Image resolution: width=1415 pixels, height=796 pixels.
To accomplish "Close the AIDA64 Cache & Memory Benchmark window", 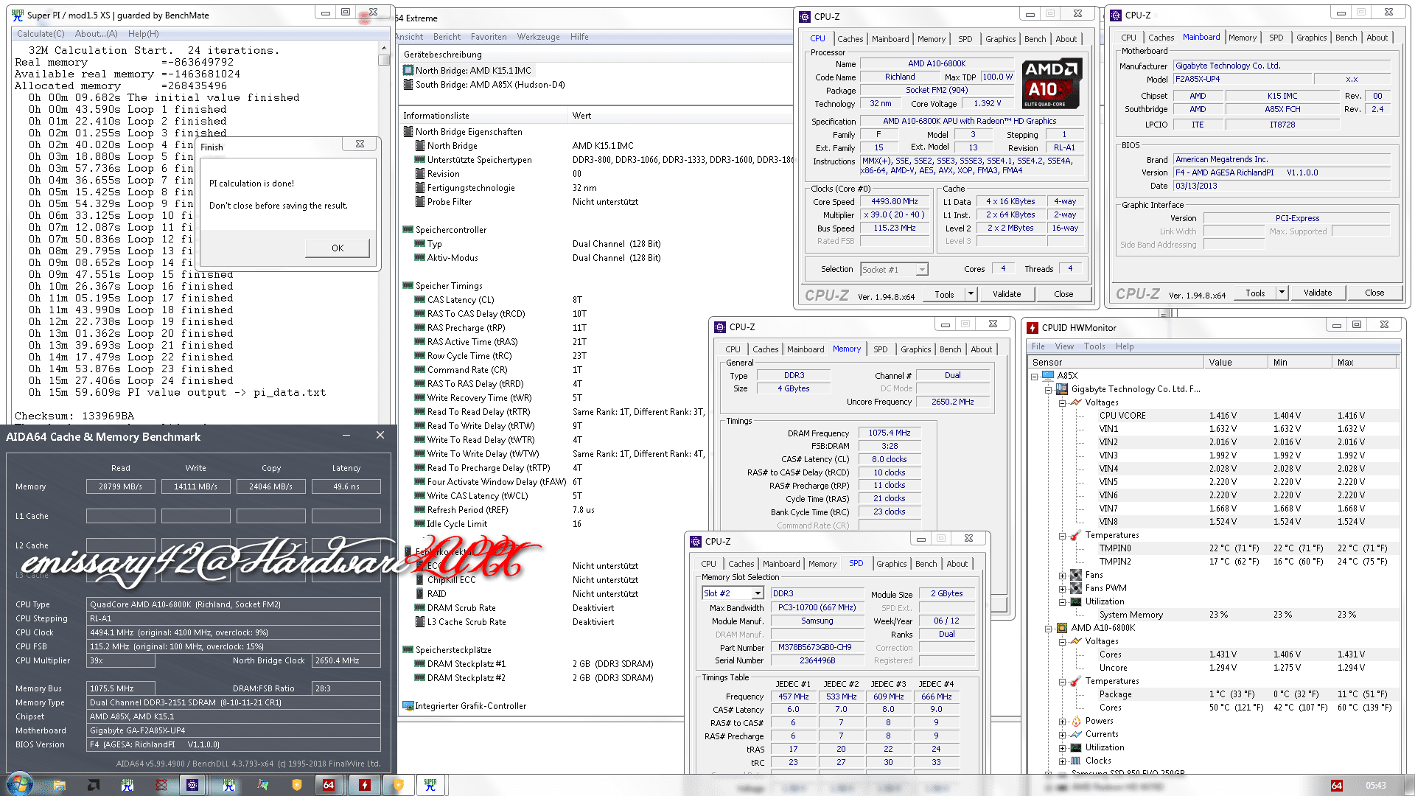I will point(380,436).
